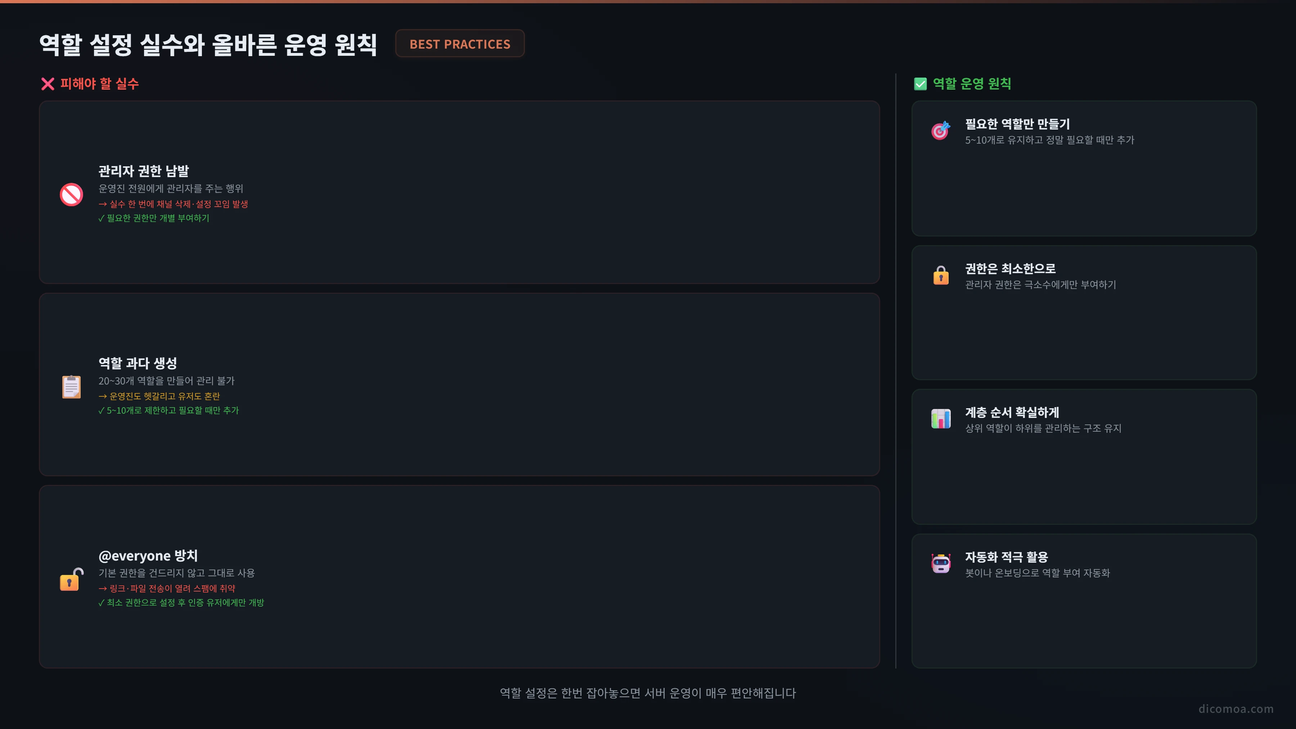1296x729 pixels.
Task: Click the open padlock icon beside @everyone 방치
Action: coord(71,579)
